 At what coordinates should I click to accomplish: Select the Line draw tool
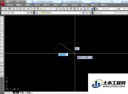pyautogui.click(x=2, y=18)
